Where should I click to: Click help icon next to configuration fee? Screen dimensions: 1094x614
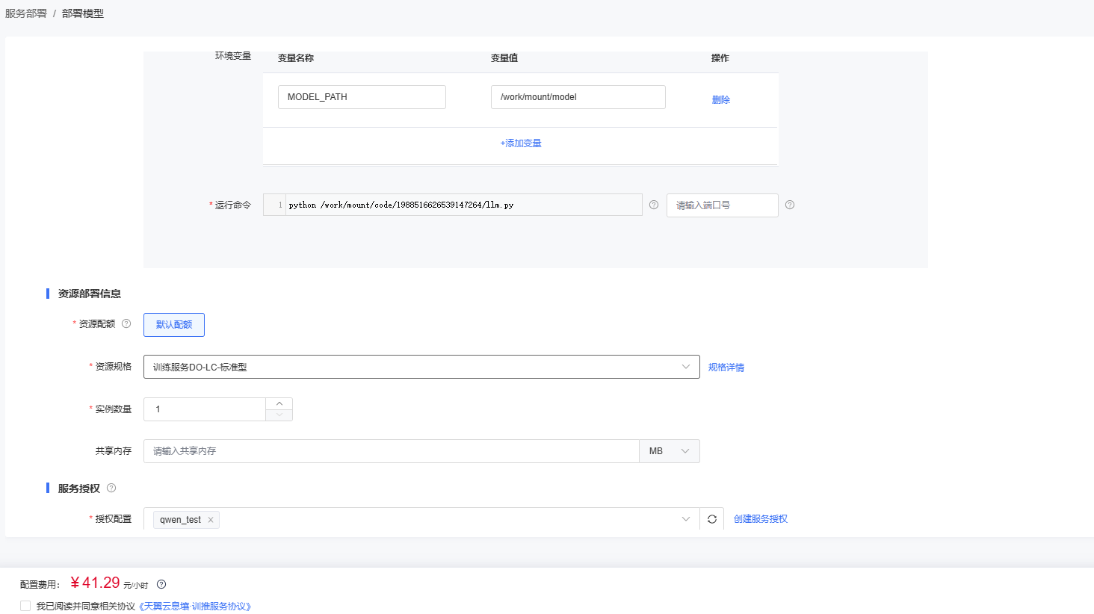click(161, 584)
